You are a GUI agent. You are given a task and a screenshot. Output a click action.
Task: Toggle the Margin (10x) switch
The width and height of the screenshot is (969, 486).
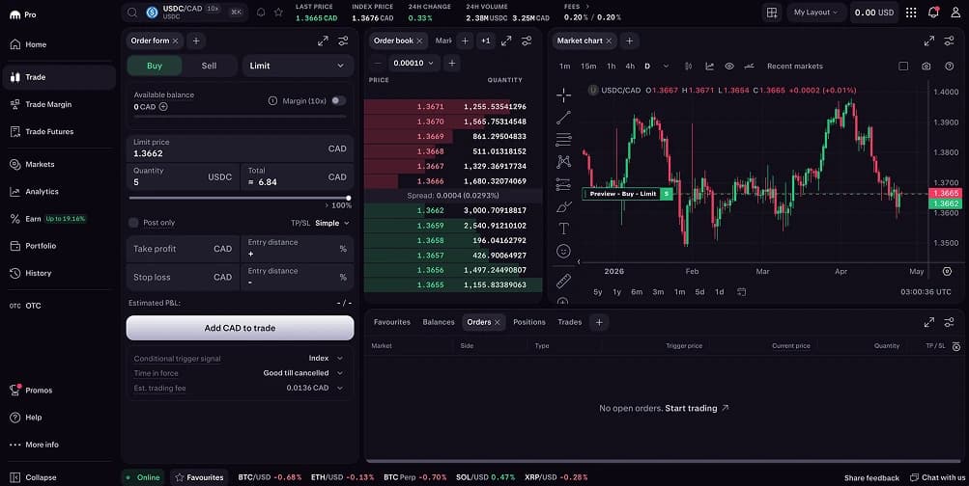[339, 100]
